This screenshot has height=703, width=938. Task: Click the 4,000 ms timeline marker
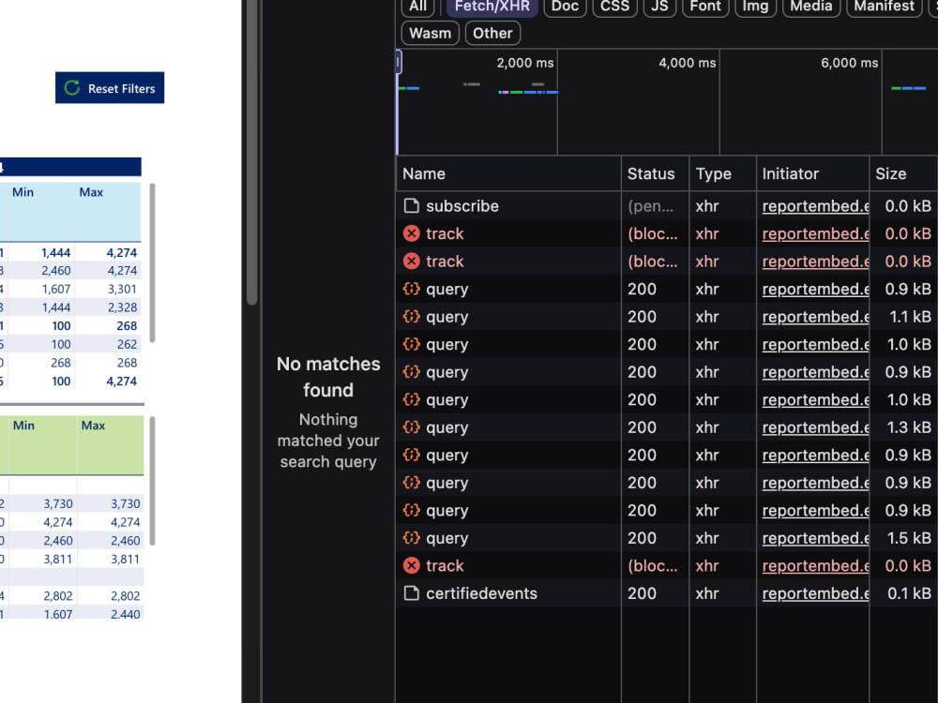coord(687,63)
